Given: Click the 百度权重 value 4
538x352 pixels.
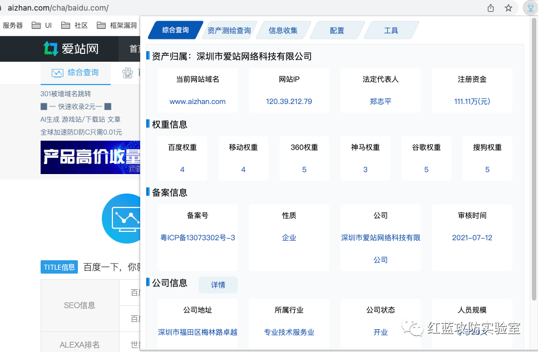Looking at the screenshot, I should (x=182, y=170).
